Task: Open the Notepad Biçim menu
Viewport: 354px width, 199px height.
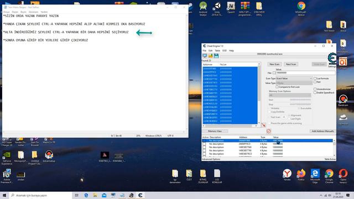Action: [x=23, y=12]
